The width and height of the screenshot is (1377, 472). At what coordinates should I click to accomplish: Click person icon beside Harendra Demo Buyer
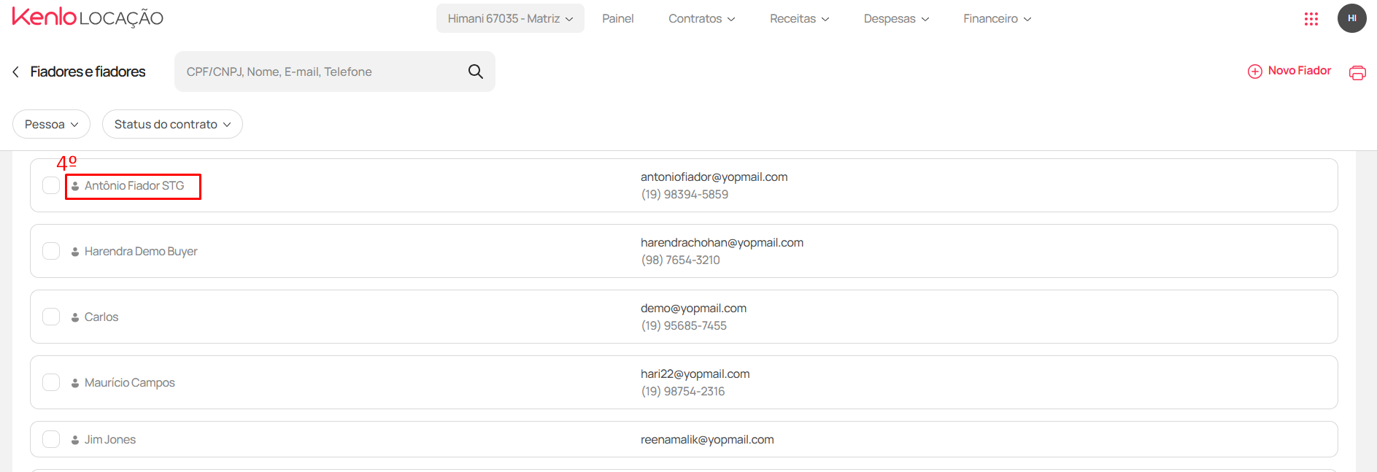[x=75, y=252]
